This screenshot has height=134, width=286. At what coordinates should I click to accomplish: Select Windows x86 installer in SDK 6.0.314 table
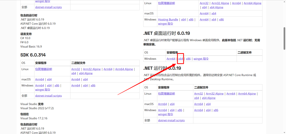tap(57, 86)
